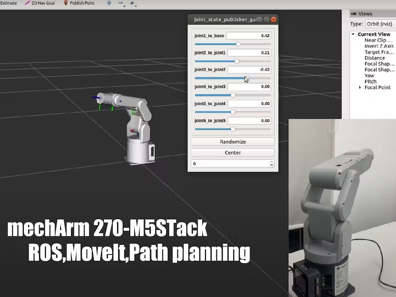The image size is (396, 297).
Task: Select the Distance property row
Action: pyautogui.click(x=375, y=58)
